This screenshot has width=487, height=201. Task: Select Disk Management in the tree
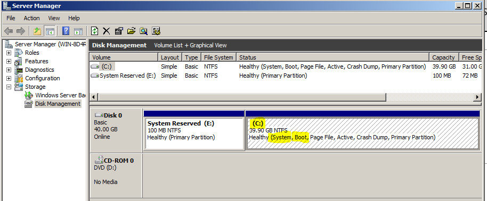(x=58, y=104)
